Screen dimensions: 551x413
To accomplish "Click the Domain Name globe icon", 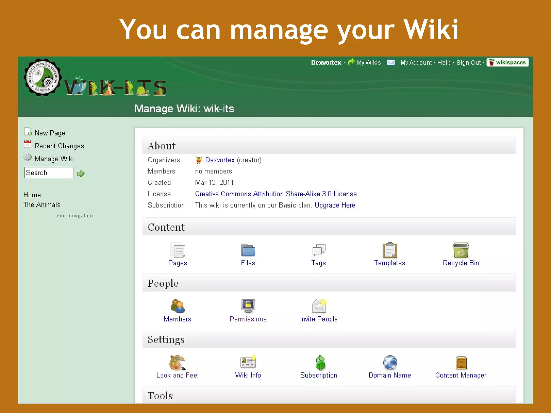I will (390, 362).
